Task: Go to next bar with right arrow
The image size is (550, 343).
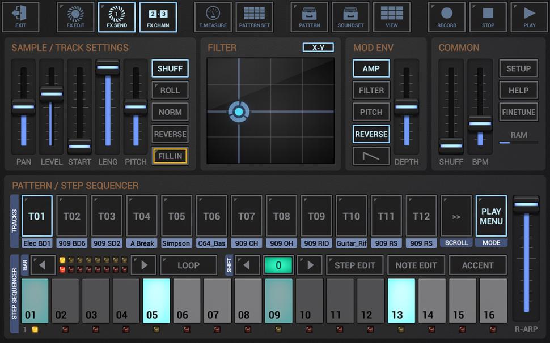Action: point(144,265)
